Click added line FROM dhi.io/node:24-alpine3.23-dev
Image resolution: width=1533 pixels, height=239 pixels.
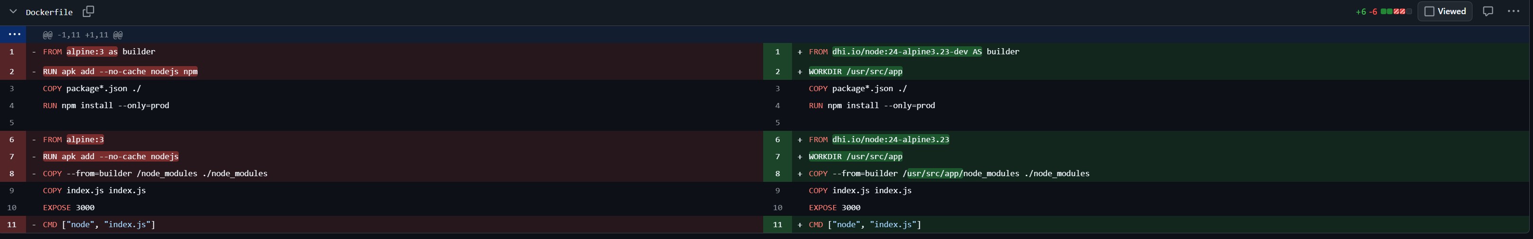(x=914, y=52)
